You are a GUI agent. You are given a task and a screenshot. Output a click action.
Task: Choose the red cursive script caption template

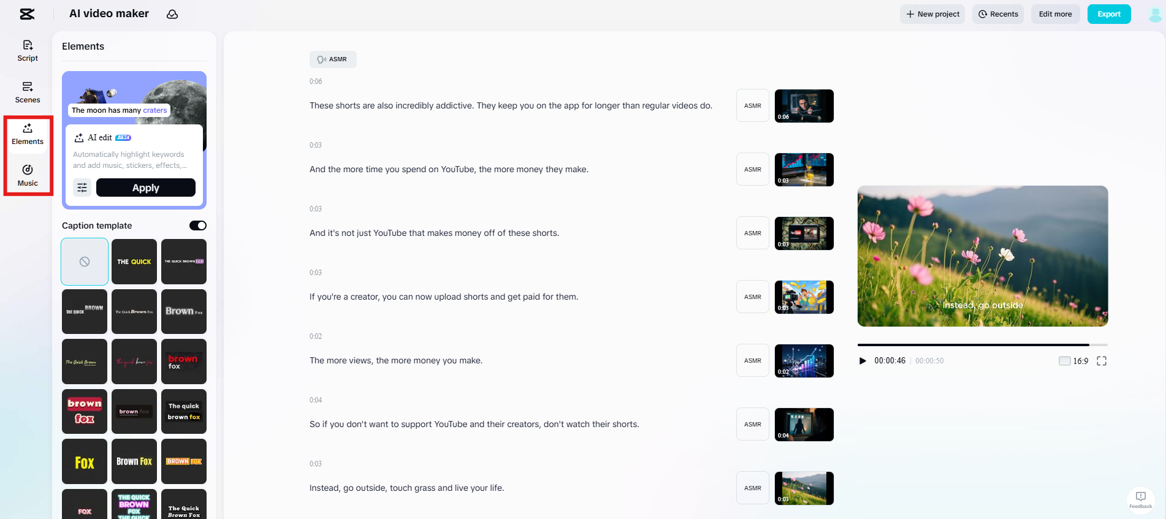point(134,362)
